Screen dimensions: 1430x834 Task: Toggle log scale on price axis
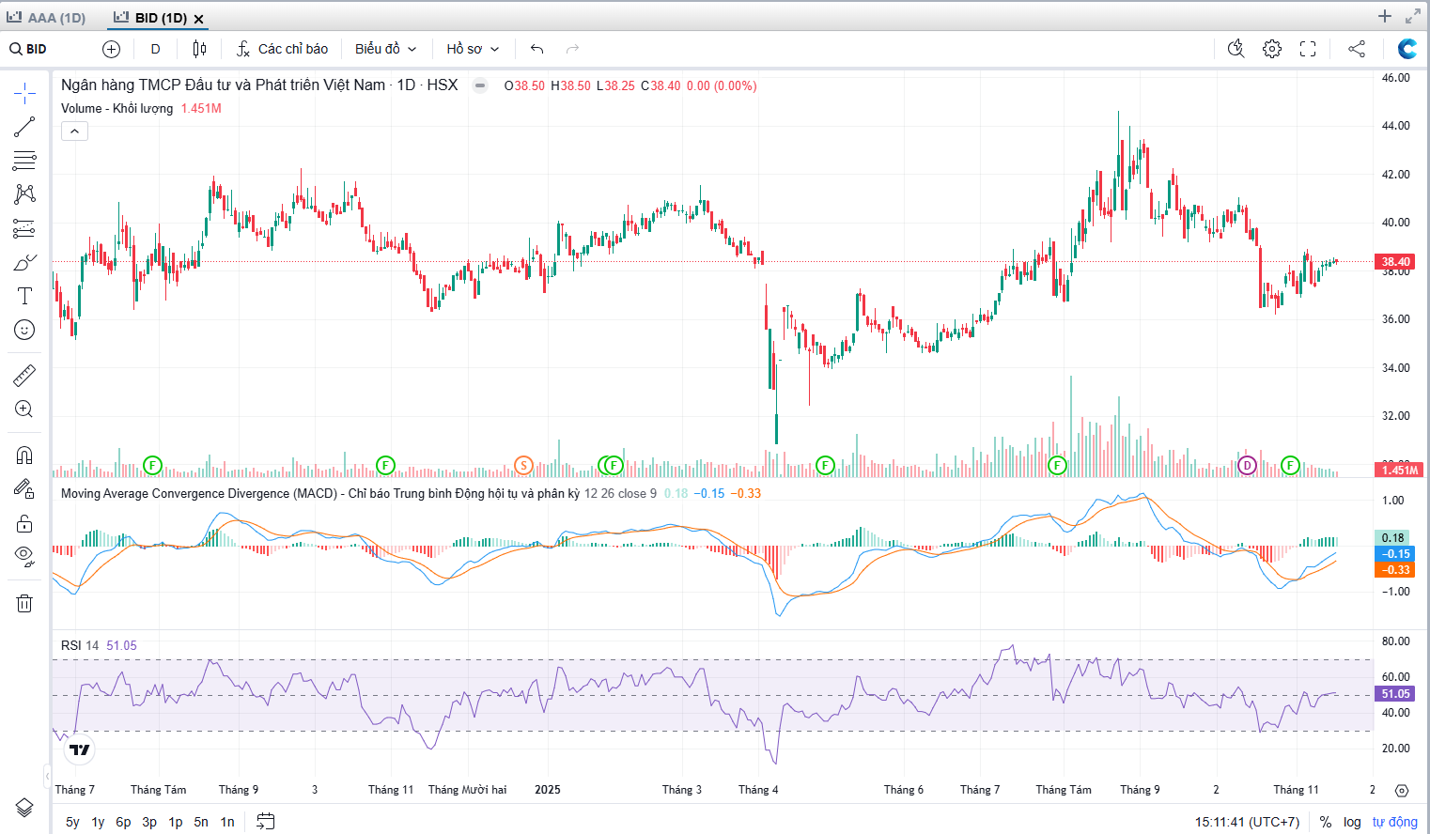coord(1351,822)
